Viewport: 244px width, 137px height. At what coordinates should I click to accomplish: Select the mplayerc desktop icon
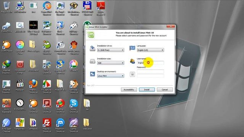point(20,85)
